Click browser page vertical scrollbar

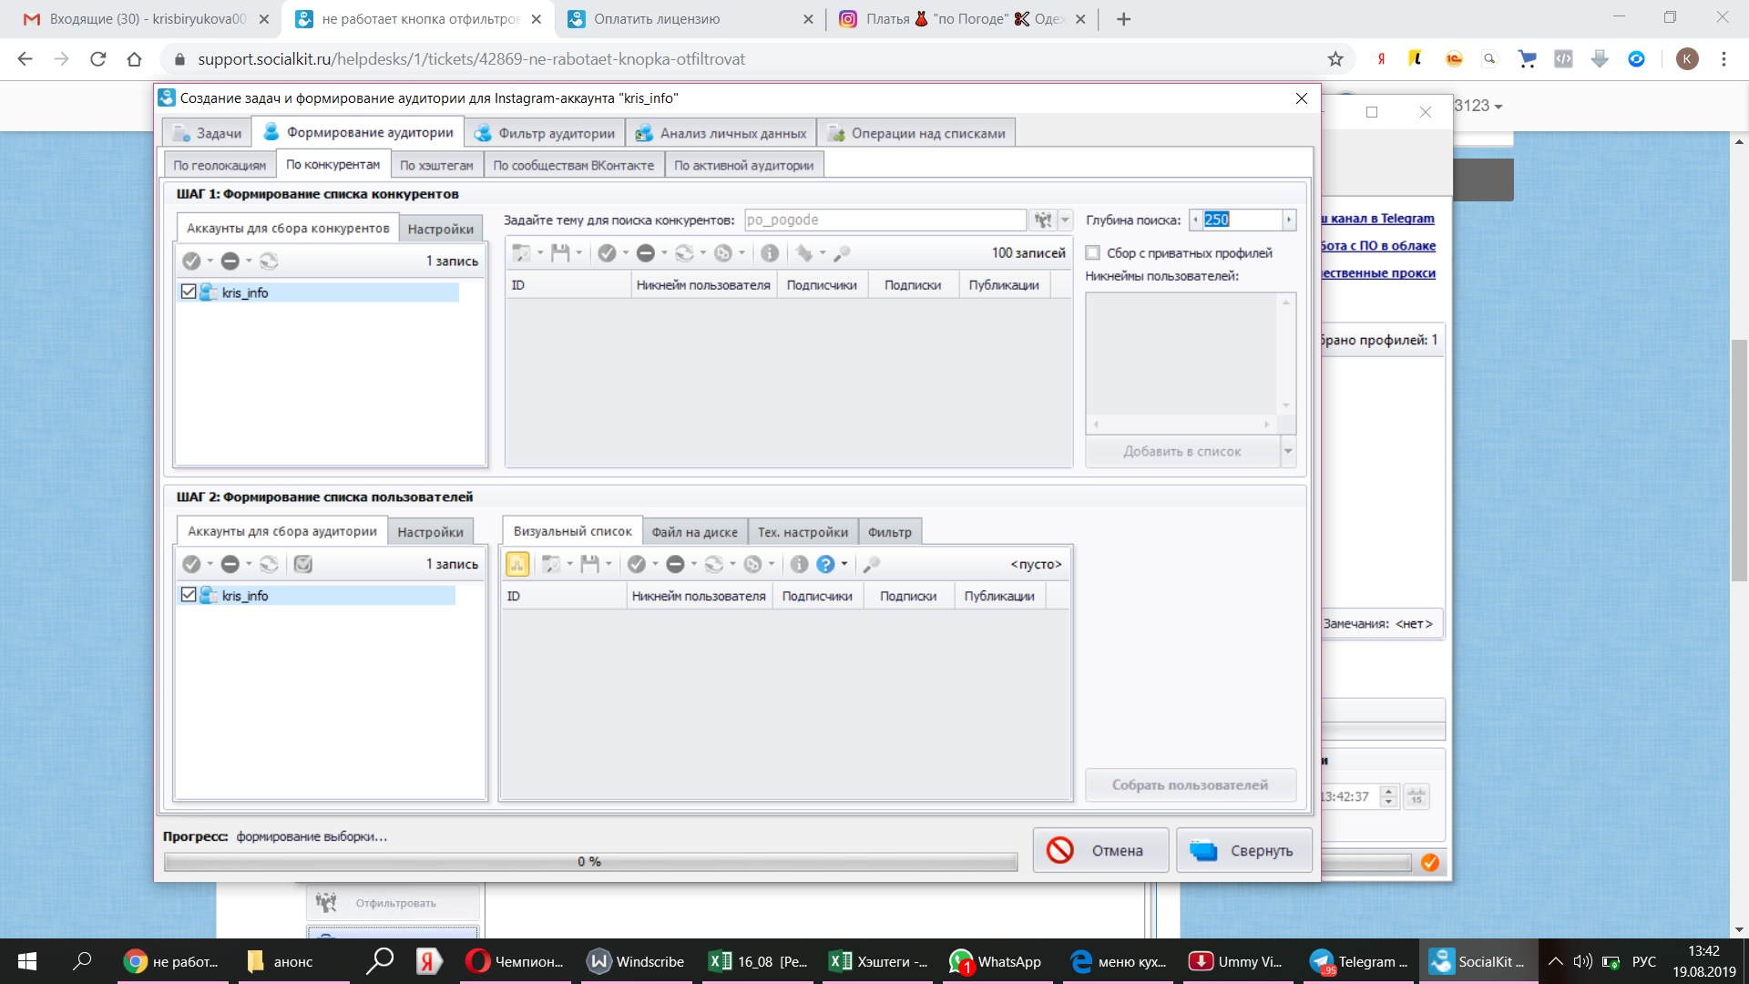[1739, 459]
